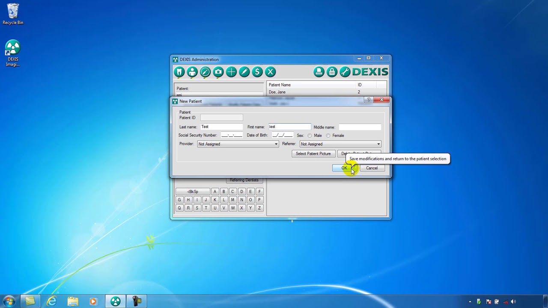This screenshot has height=308, width=548.
Task: Open Internet Explorer from the taskbar
Action: click(x=51, y=301)
